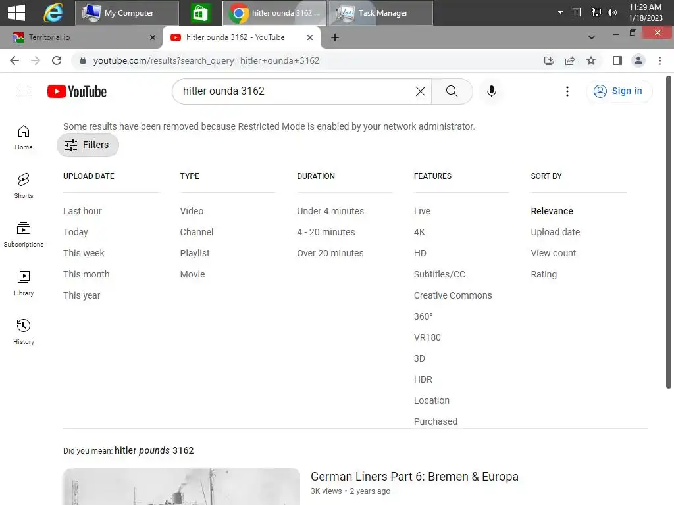Open volume control in system tray
The image size is (674, 505).
point(612,12)
